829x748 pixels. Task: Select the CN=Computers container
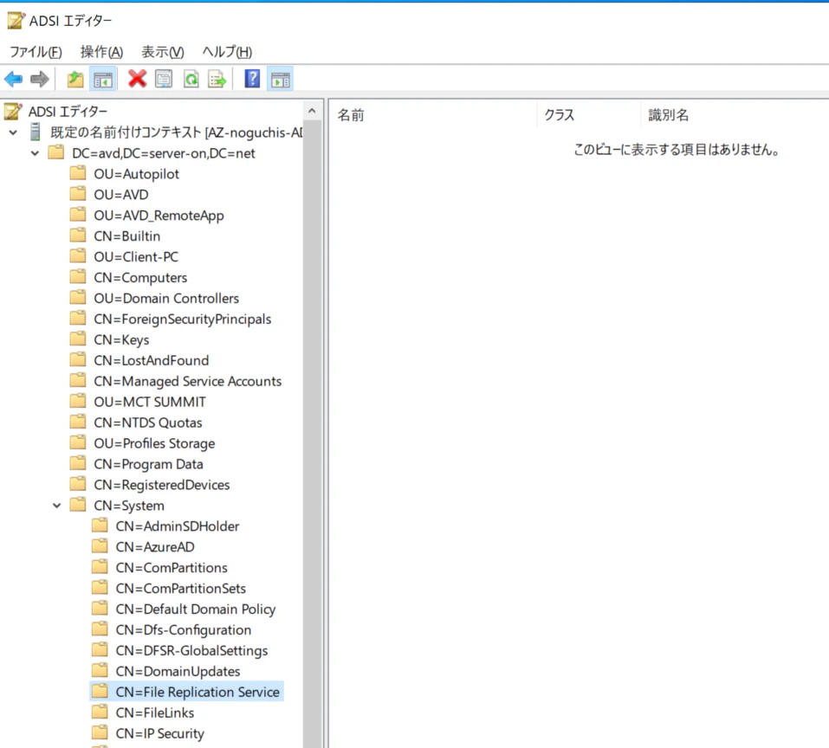click(140, 277)
